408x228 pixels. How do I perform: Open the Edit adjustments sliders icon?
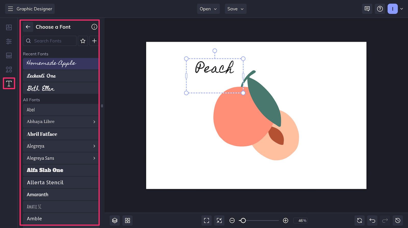(9, 41)
